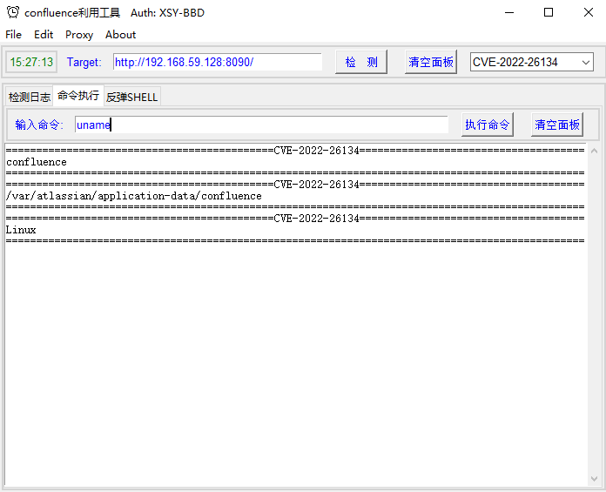Click the 清空面板 button next to 执行命令

(557, 125)
